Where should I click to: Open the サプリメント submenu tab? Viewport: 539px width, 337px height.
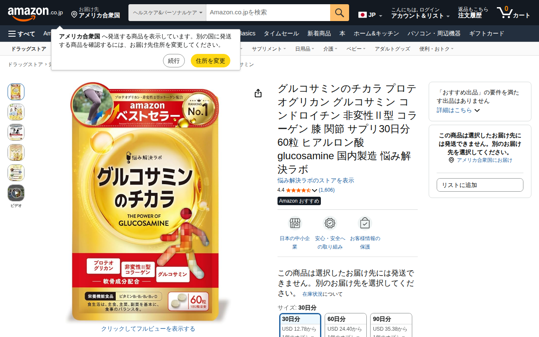pyautogui.click(x=269, y=49)
